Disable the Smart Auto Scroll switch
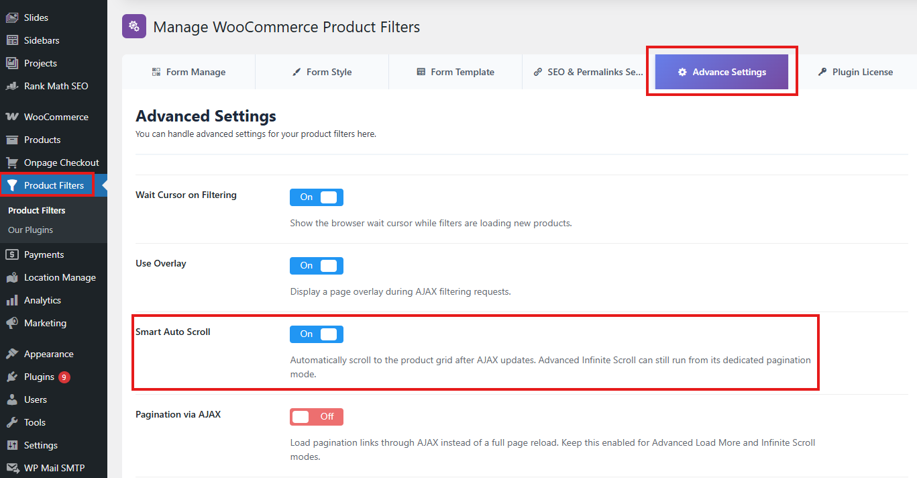The image size is (917, 478). (x=317, y=334)
